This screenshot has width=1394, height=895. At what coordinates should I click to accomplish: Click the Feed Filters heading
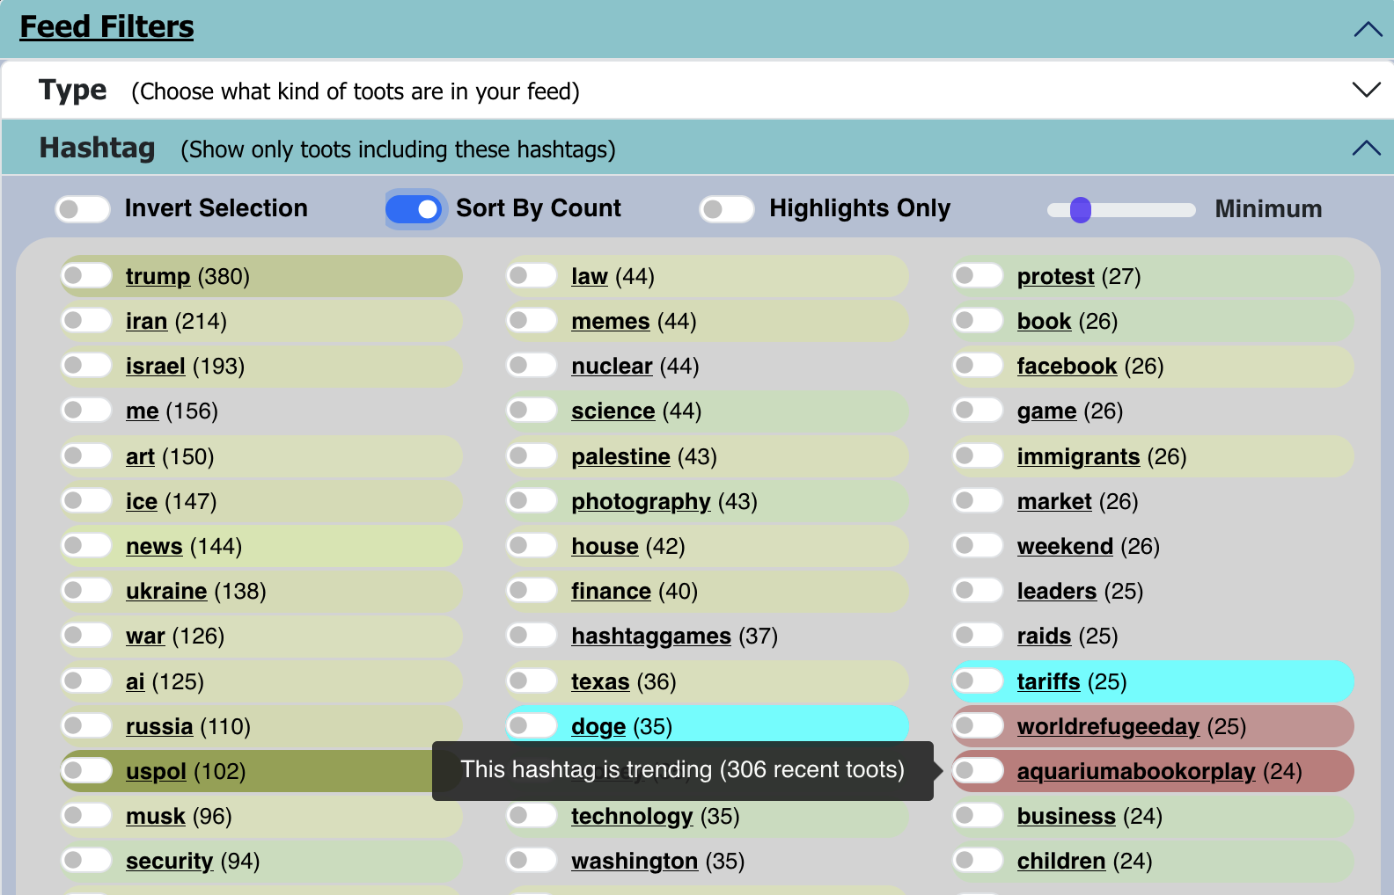click(106, 27)
